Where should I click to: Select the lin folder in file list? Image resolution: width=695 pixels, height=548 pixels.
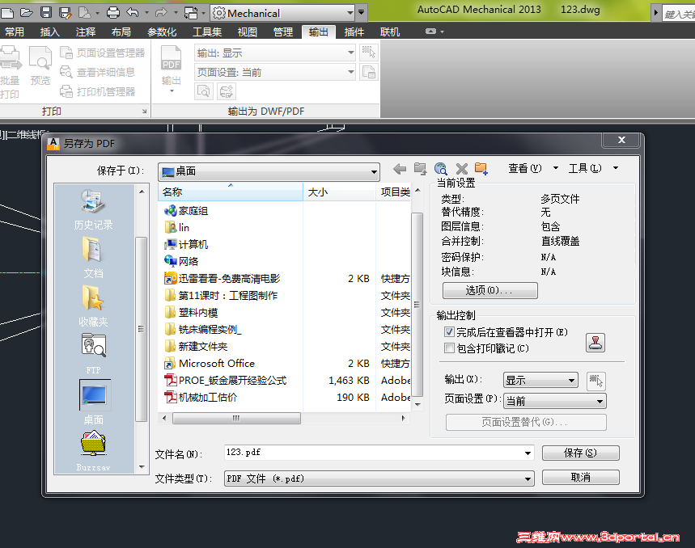(x=177, y=227)
